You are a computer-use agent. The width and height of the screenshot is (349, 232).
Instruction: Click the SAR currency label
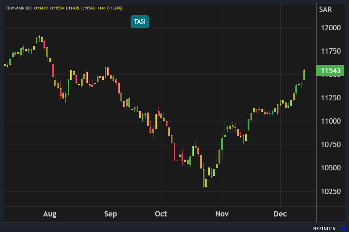(x=325, y=10)
